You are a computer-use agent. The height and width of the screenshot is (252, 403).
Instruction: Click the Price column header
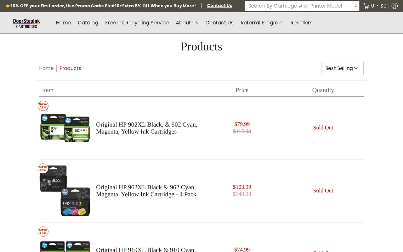[242, 90]
